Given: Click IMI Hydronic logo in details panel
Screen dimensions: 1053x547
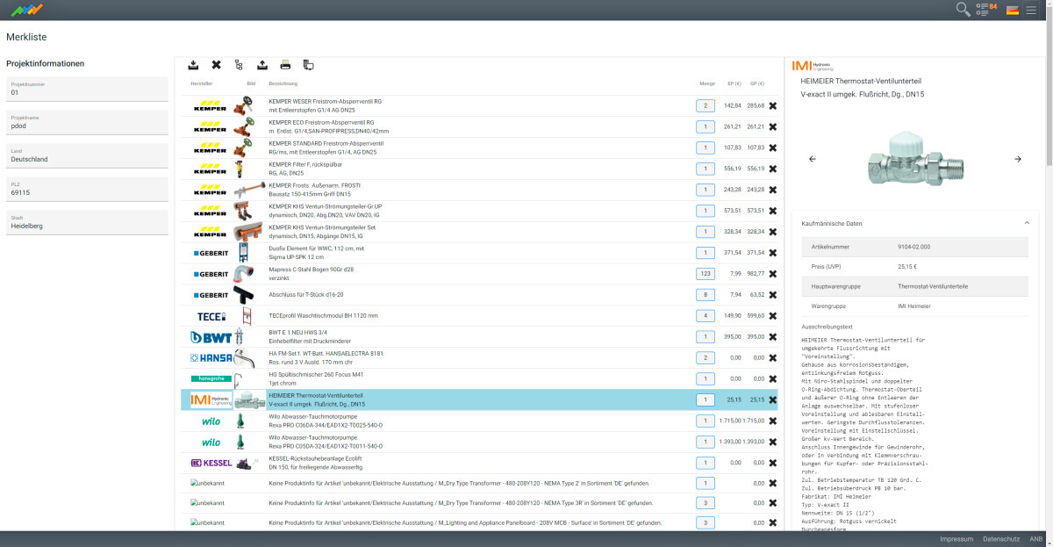Looking at the screenshot, I should 813,65.
